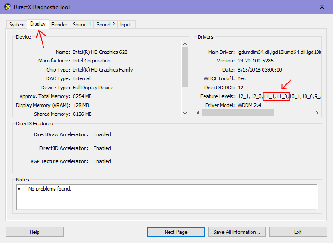Click the Feature Levels value list
This screenshot has height=243, width=333.
(279, 96)
